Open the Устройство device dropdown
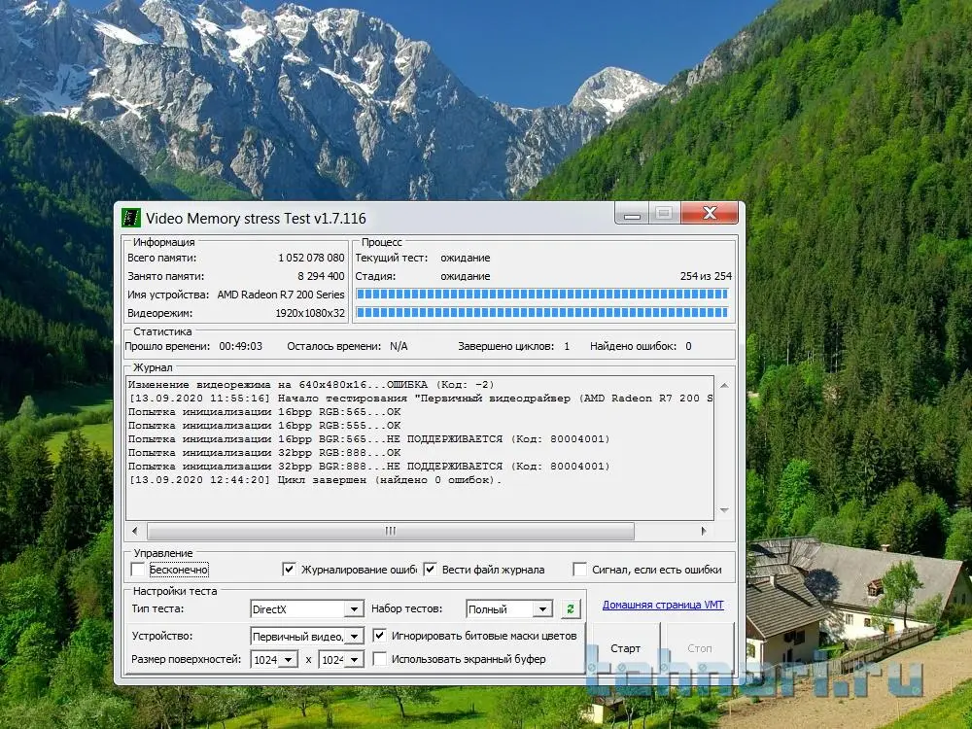 point(354,636)
